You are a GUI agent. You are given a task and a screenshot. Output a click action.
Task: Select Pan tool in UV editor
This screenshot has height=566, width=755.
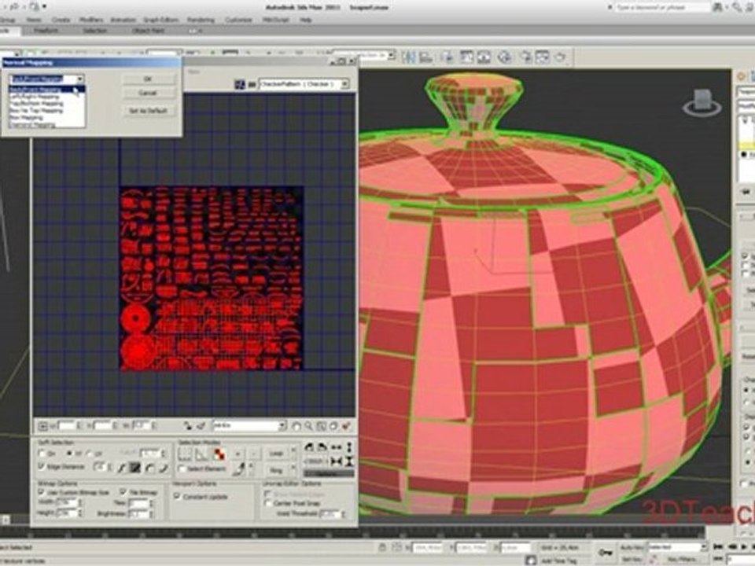click(296, 426)
